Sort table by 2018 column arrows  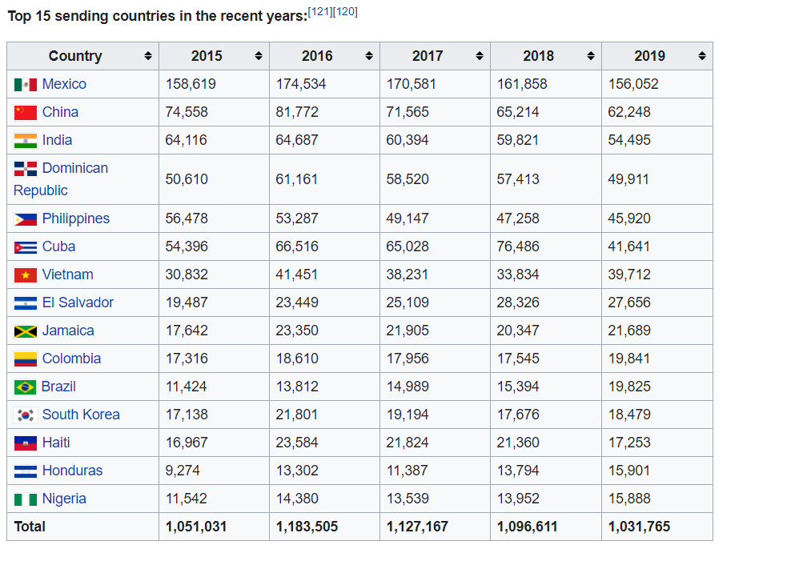pyautogui.click(x=590, y=56)
